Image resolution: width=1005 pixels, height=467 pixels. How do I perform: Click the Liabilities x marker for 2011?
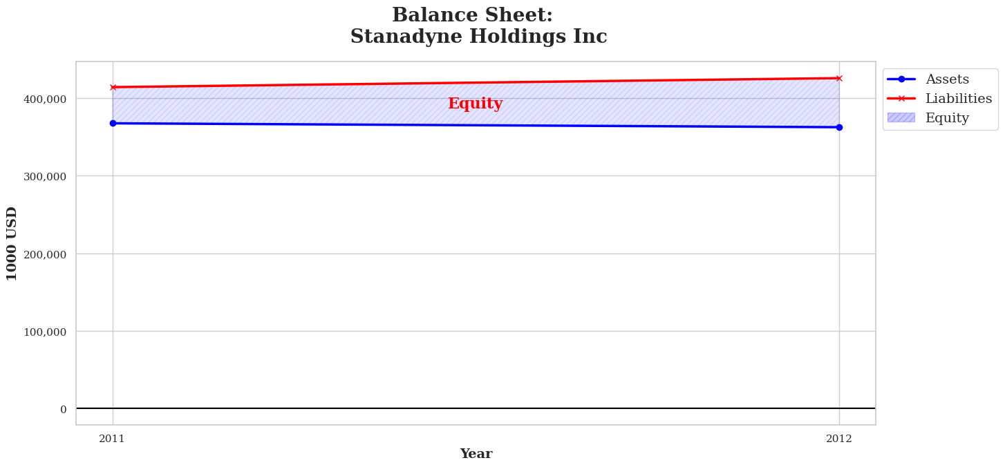(113, 87)
